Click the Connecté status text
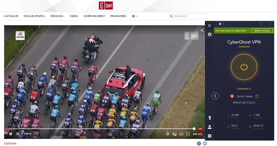Image resolution: width=277 pixels, height=146 pixels. [244, 47]
